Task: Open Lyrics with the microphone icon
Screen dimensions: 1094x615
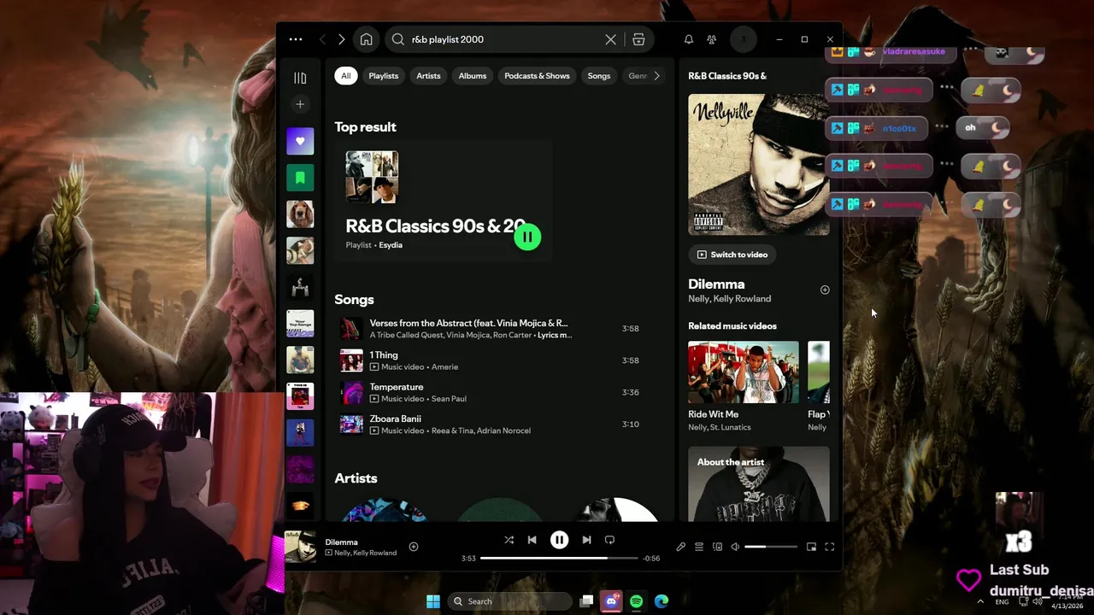Action: pyautogui.click(x=680, y=547)
